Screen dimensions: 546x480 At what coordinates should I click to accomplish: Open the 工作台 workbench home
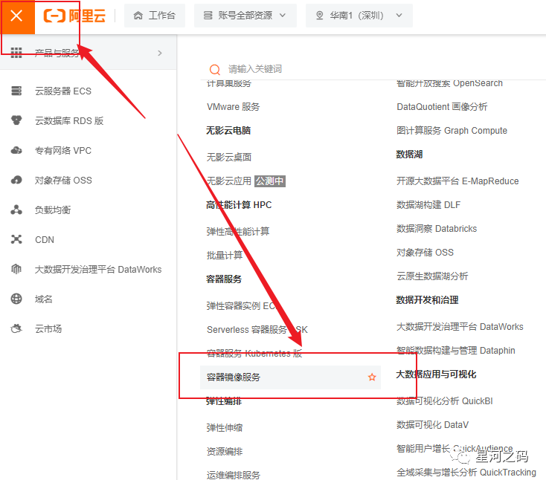[x=155, y=16]
